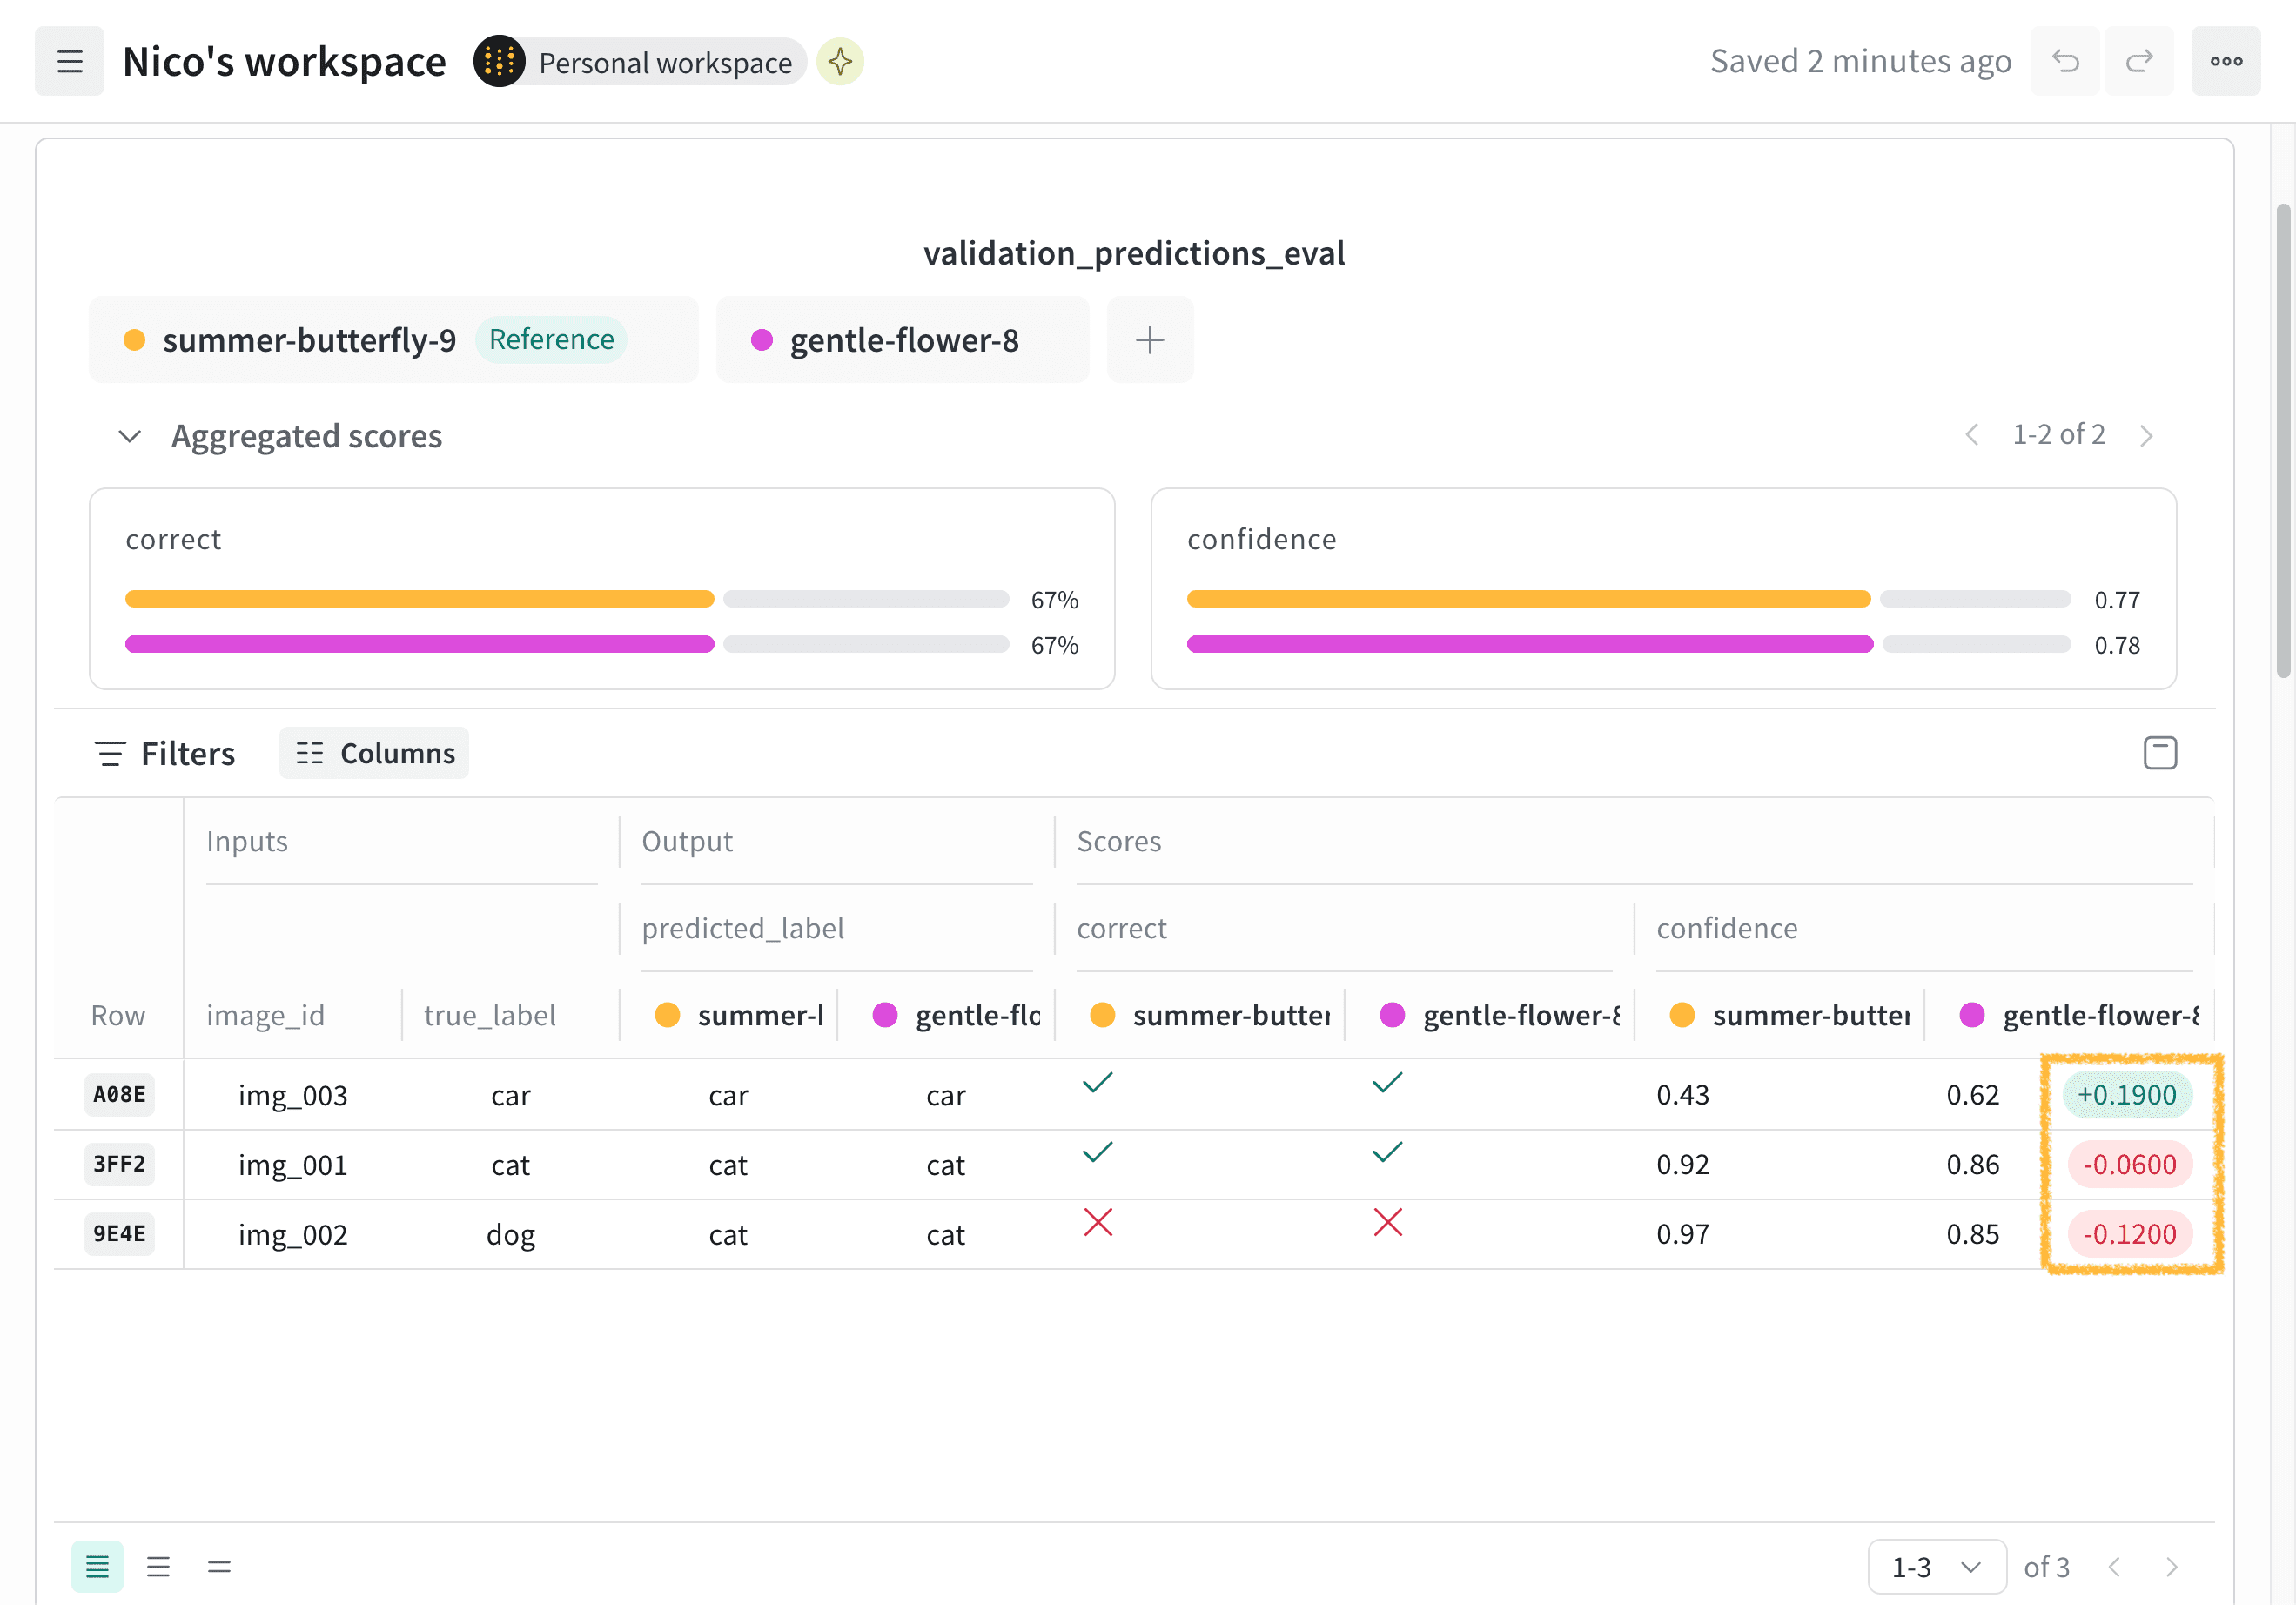Click the gentle-flower red X in row 9E4E
The image size is (2296, 1605).
coord(1388,1222)
